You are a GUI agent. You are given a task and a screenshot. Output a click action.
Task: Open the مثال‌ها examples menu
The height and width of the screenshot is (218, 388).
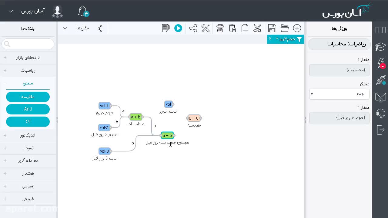pyautogui.click(x=82, y=28)
